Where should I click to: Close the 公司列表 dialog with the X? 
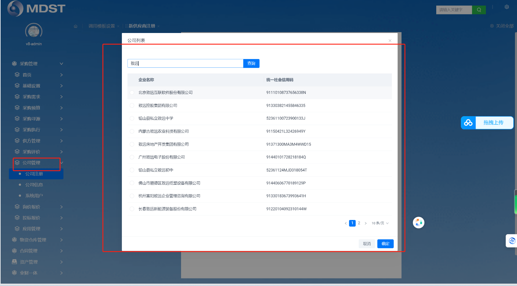click(390, 40)
